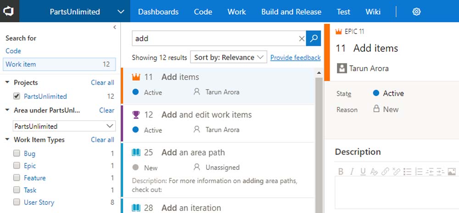Open the Build and Release menu
The width and height of the screenshot is (459, 213).
(291, 11)
